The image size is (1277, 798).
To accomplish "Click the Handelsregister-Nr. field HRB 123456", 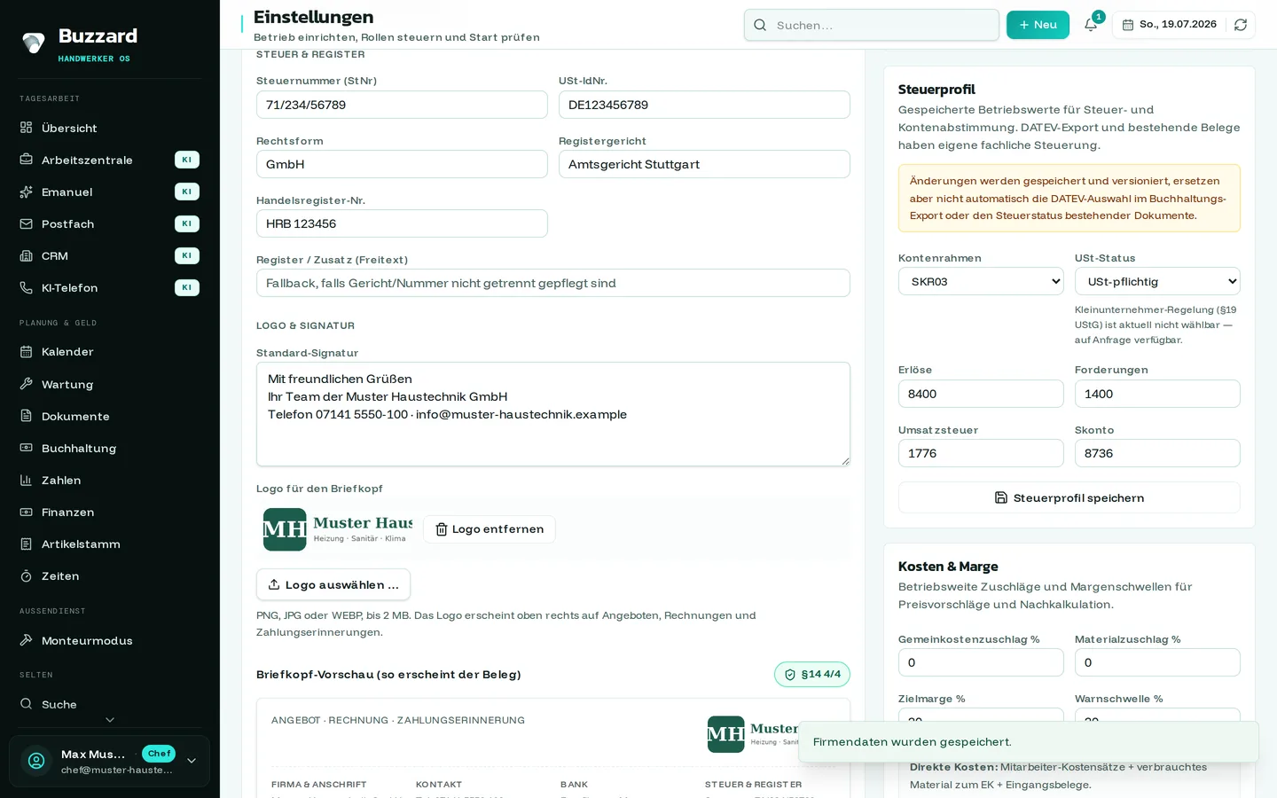I will [402, 223].
